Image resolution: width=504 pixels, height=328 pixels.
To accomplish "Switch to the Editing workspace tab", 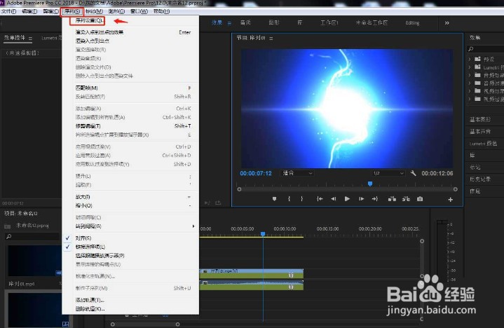I will [412, 23].
